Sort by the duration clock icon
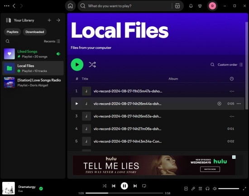This screenshot has width=249, height=196. click(232, 79)
